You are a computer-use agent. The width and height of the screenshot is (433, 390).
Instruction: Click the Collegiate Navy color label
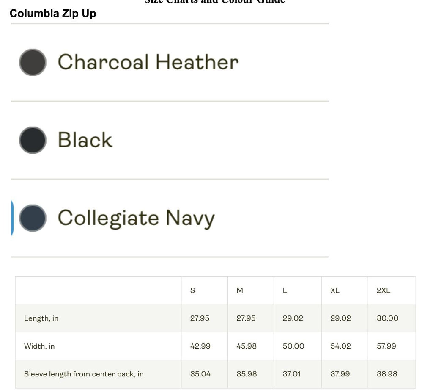[136, 219]
